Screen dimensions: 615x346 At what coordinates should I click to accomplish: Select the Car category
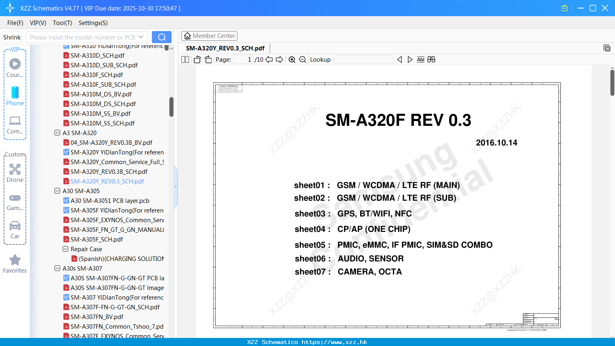[x=15, y=230]
